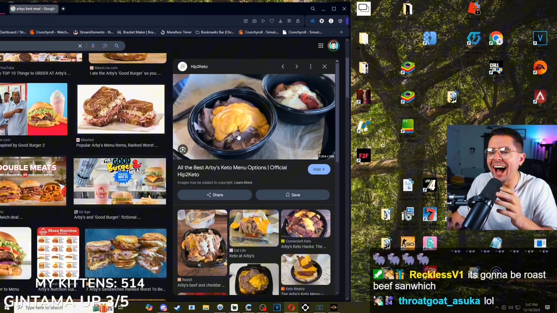This screenshot has width=557, height=313.
Task: Open the Convenient Keto related thumbnail
Action: 306,224
